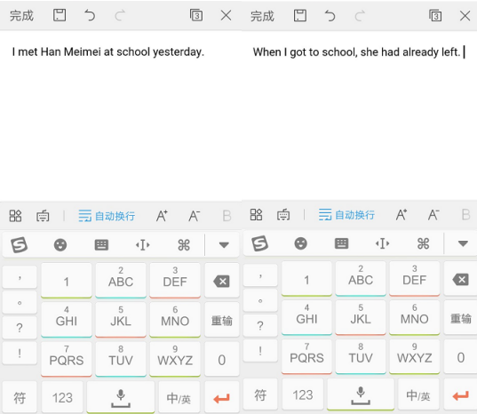The width and height of the screenshot is (477, 414).
Task: Toggle 自动换行 word wrap in left editor
Action: click(x=107, y=216)
